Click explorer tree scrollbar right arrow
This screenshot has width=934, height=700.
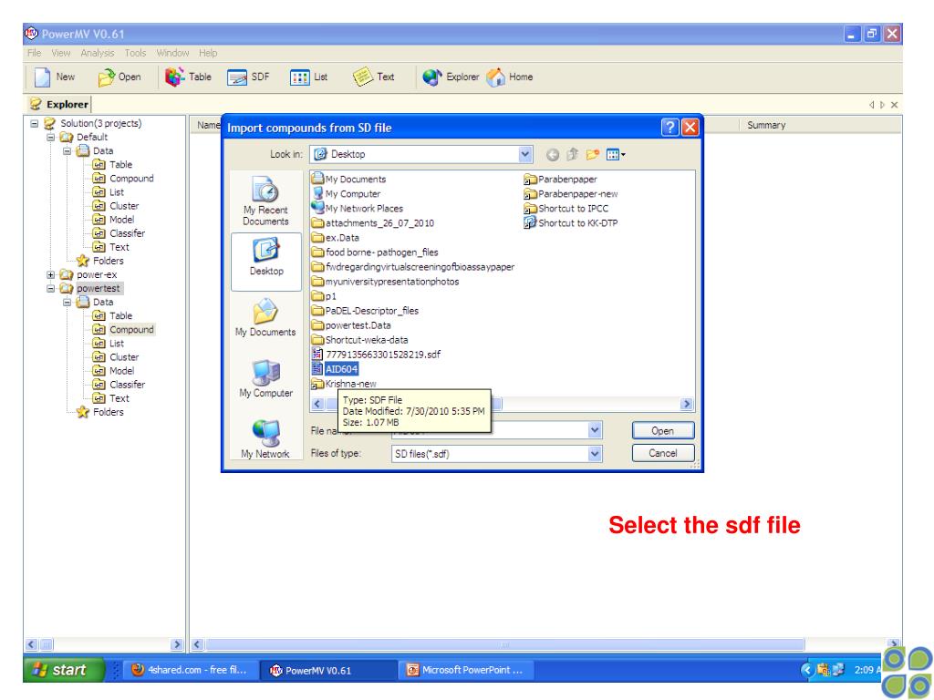pos(176,644)
